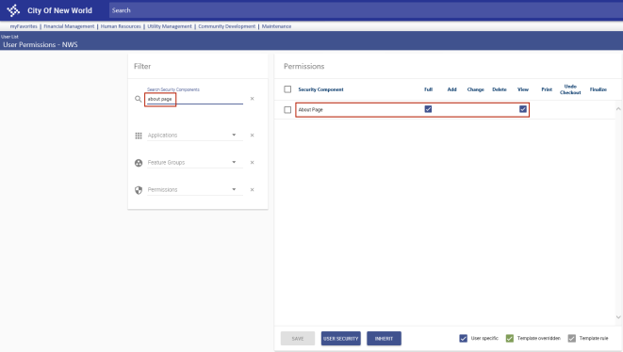Viewport: 623px width, 352px height.
Task: Expand the Feature Groups dropdown
Action: point(195,162)
